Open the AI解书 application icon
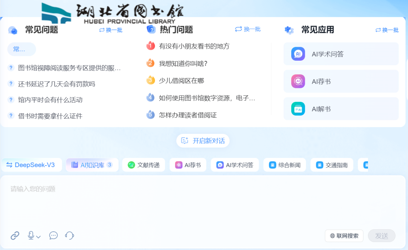Viewport: 408px width, 250px height. point(298,109)
